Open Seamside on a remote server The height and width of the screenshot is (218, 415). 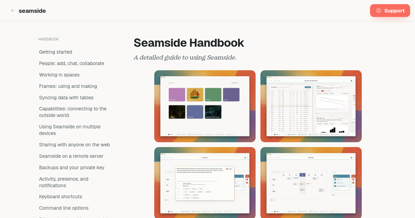tap(71, 156)
